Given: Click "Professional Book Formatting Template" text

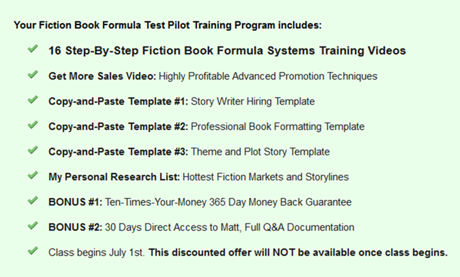Looking at the screenshot, I should pyautogui.click(x=277, y=127).
